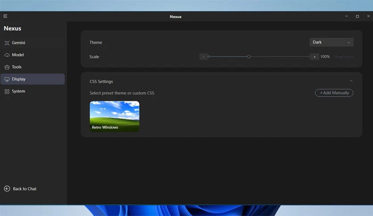The image size is (373, 216).
Task: Open the Gemini settings section
Action: [x=33, y=43]
